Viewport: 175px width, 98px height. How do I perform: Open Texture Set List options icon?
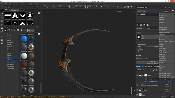click(x=166, y=7)
